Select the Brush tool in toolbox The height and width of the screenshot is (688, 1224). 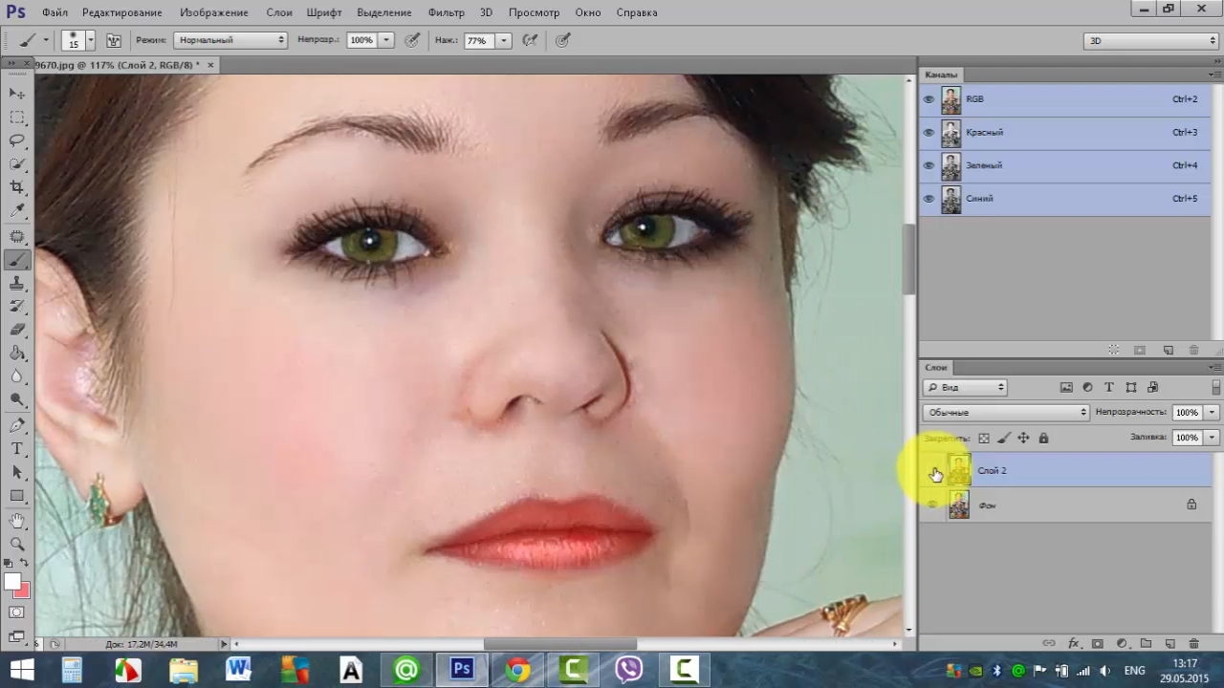point(17,260)
